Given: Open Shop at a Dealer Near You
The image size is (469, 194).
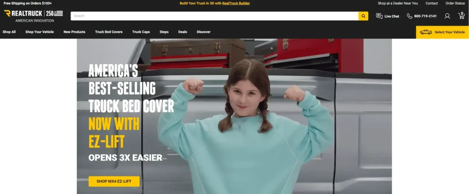Looking at the screenshot, I should pos(398,3).
